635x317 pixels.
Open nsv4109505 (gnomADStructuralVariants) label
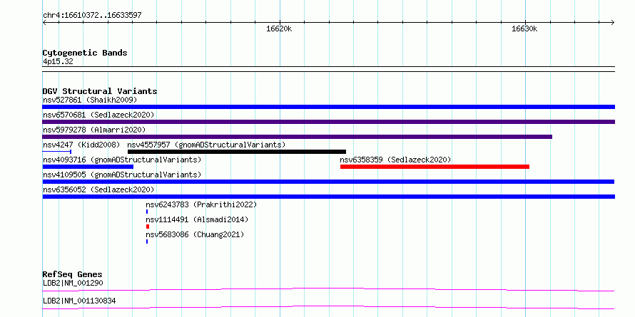coord(122,175)
